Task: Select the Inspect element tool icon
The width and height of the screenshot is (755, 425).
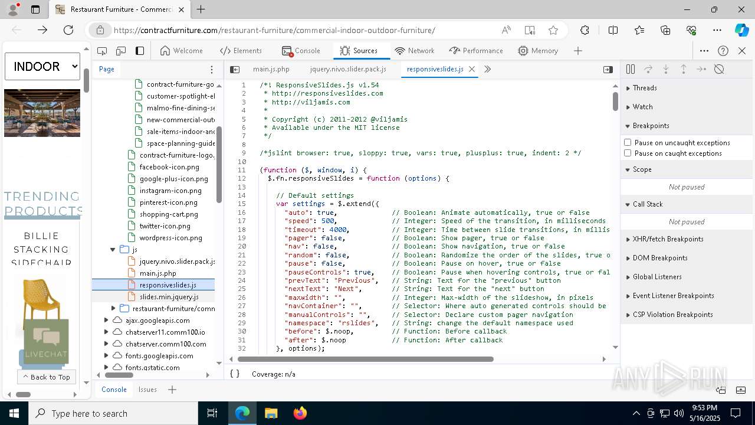Action: 102,51
